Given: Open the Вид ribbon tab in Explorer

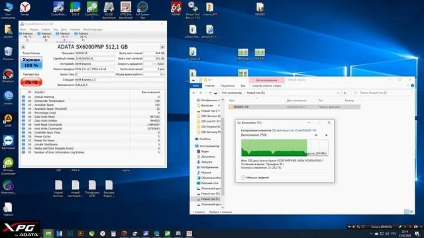Looking at the screenshot, I should pos(243,86).
